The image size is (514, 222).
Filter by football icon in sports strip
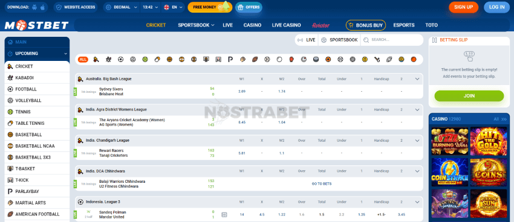[x=120, y=60]
